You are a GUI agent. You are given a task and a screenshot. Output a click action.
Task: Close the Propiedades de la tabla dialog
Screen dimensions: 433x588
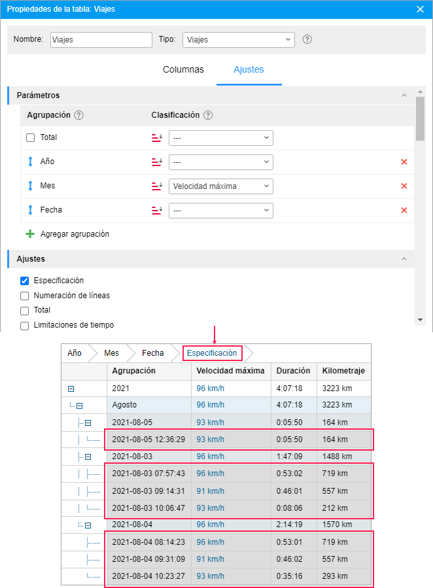click(x=421, y=9)
